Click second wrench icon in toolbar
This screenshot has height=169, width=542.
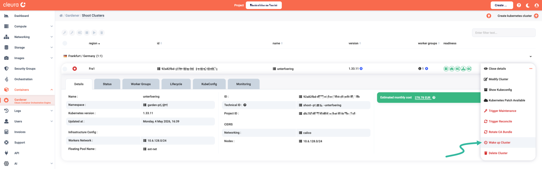tap(72, 33)
